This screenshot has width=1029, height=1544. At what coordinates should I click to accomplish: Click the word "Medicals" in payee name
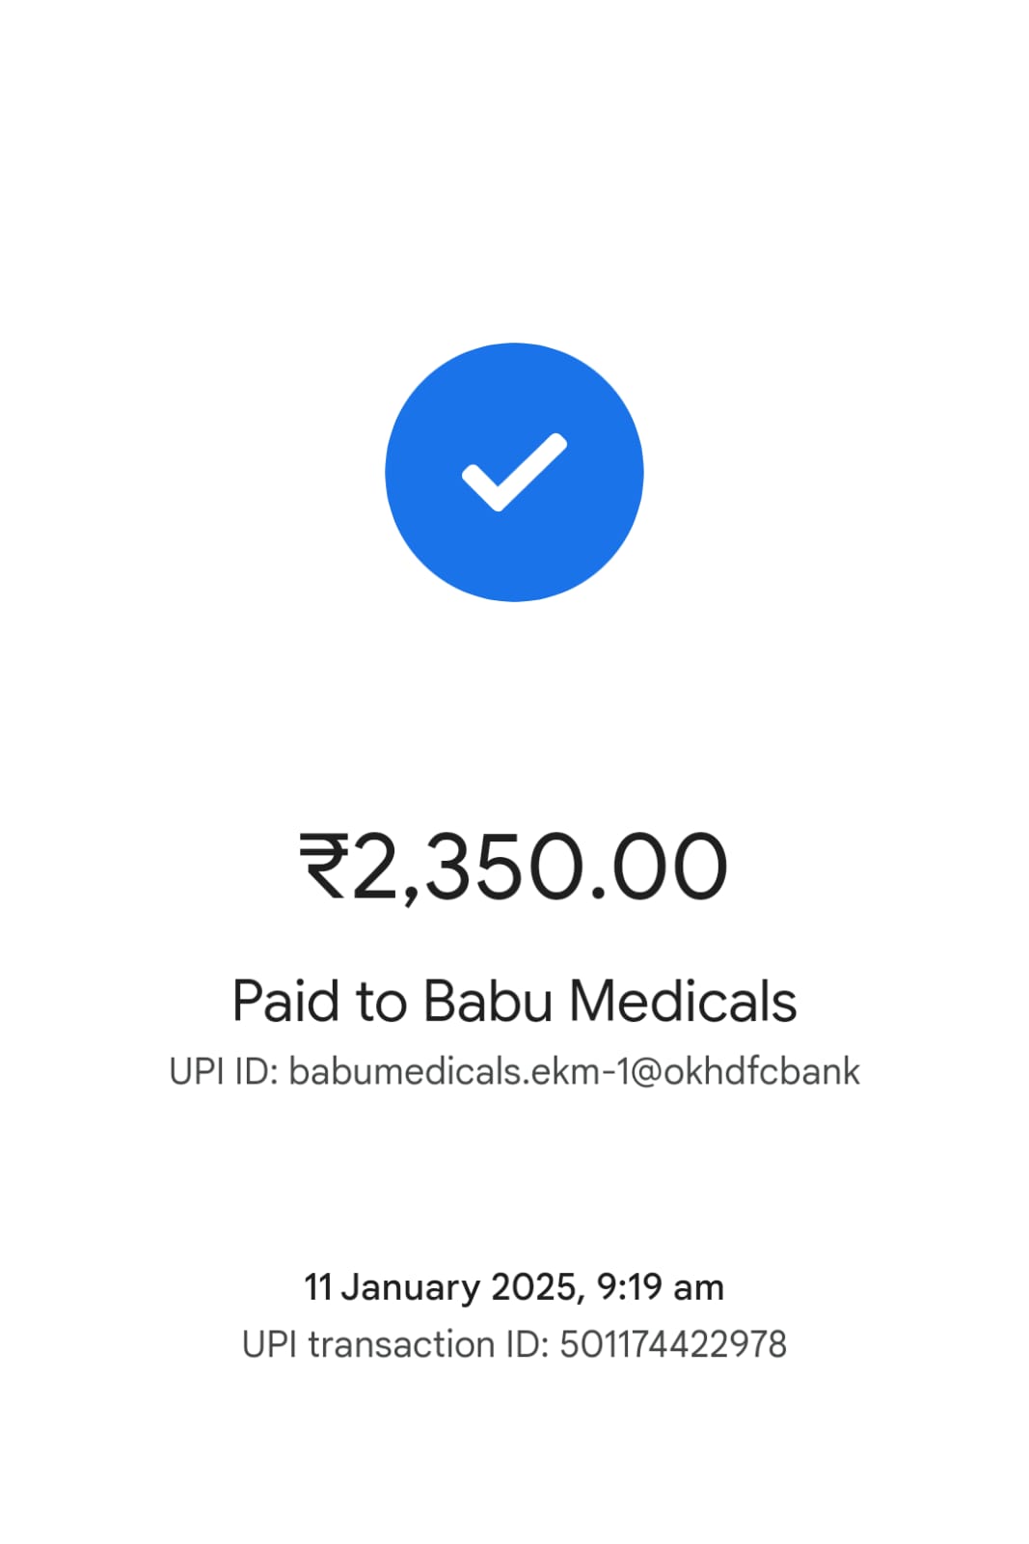683,1001
